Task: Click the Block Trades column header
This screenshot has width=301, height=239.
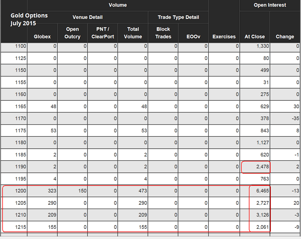Action: click(x=163, y=33)
